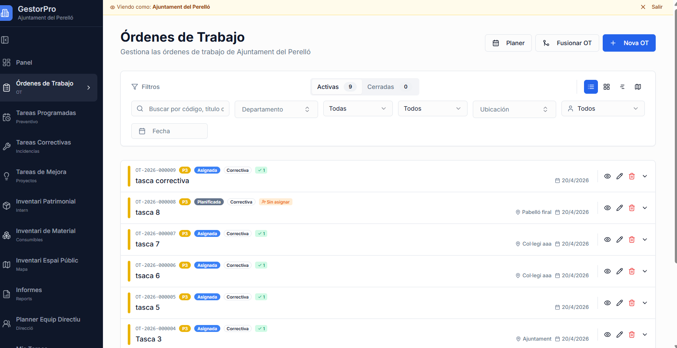The width and height of the screenshot is (677, 348).
Task: Switch to map view icon
Action: [638, 87]
